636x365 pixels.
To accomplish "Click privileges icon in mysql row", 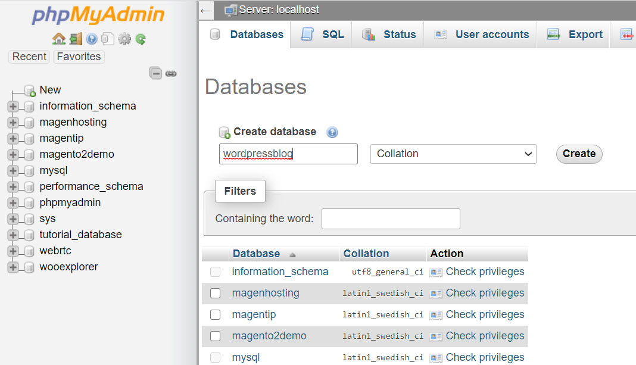I will (x=436, y=358).
